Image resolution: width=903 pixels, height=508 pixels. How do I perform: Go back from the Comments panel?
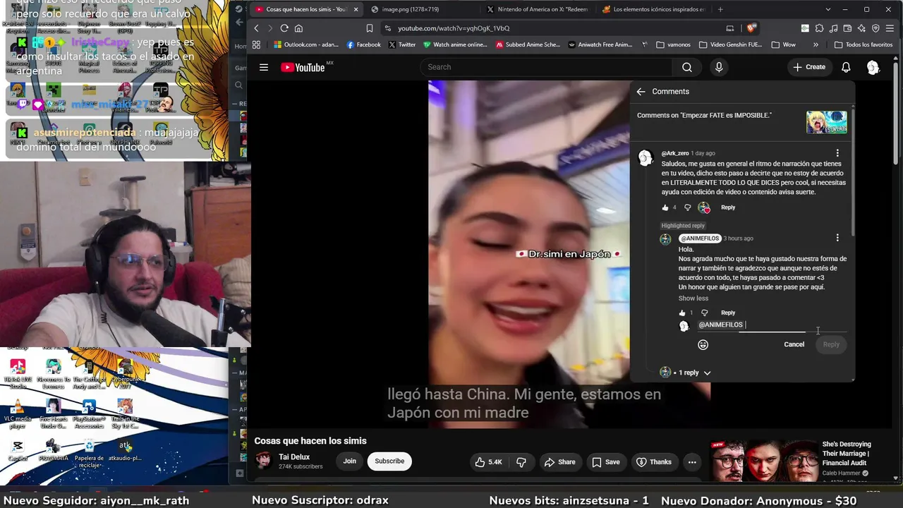click(x=641, y=92)
